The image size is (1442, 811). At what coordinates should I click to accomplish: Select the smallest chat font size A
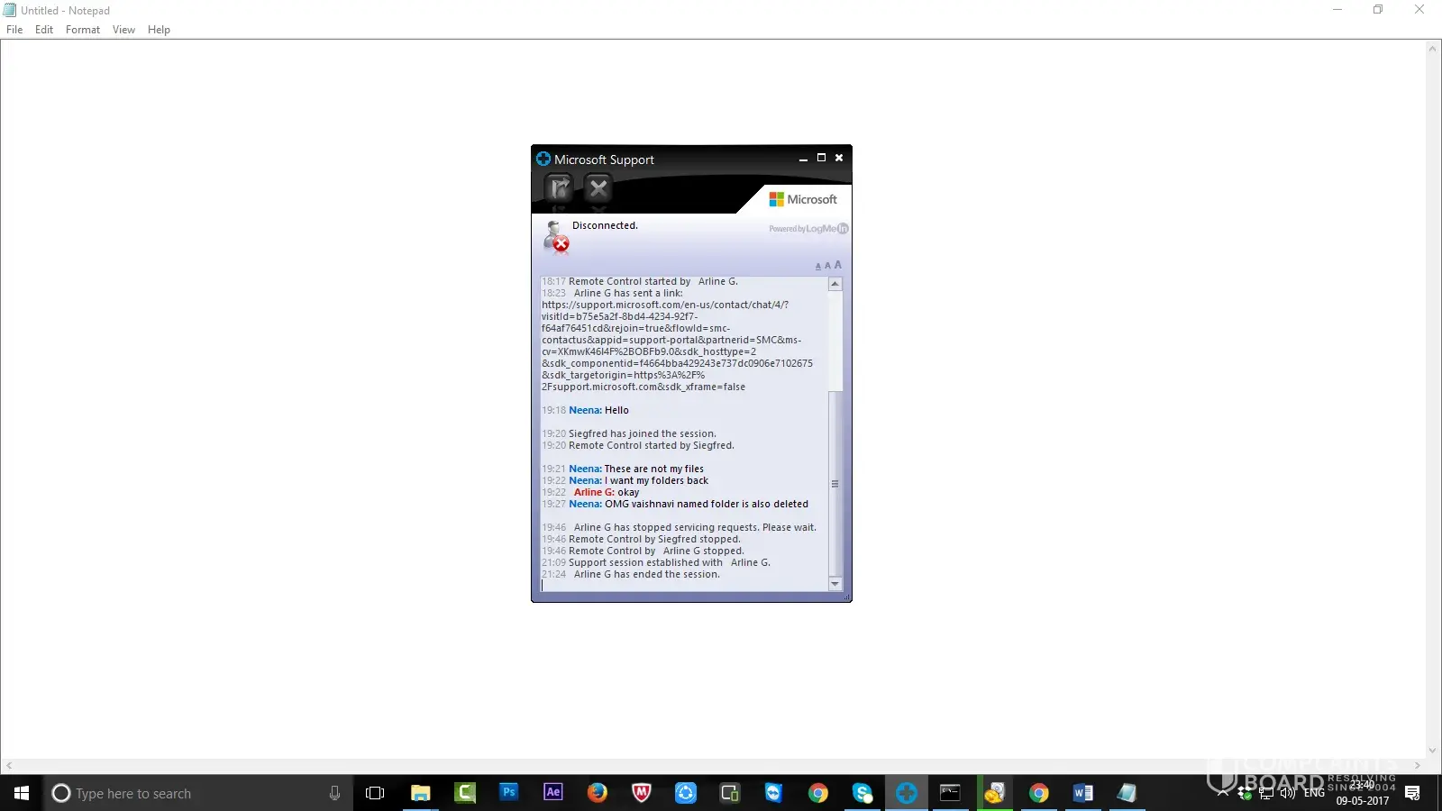(817, 267)
